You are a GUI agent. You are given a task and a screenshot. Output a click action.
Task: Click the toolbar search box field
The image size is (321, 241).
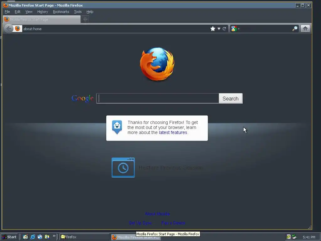point(266,29)
